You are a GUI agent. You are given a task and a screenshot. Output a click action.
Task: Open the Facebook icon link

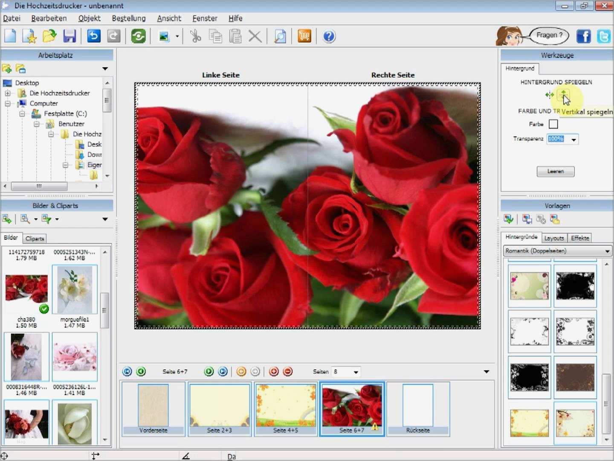583,36
